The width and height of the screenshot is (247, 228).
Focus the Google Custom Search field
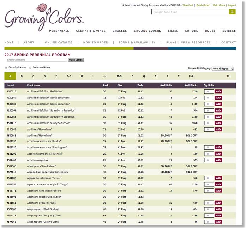(190, 12)
